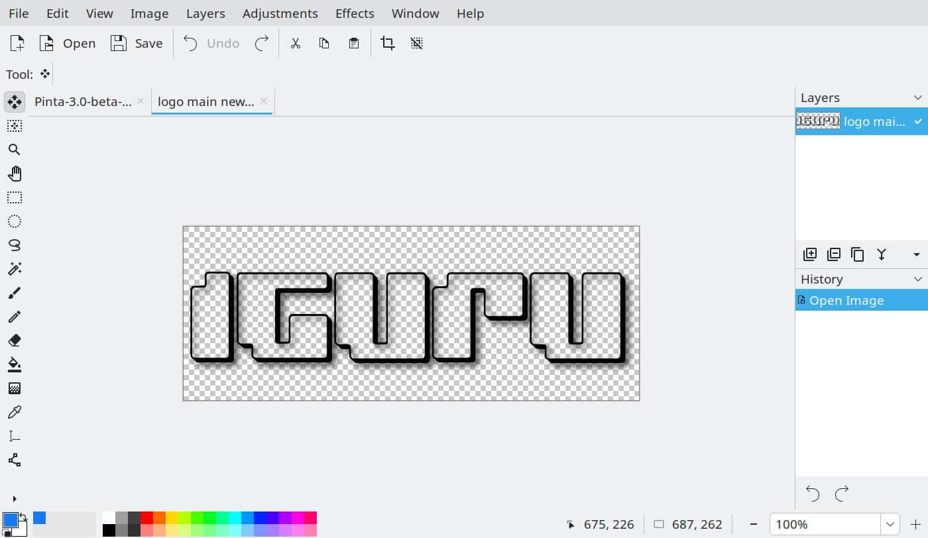Choose the Eraser tool
928x538 pixels.
coord(15,341)
